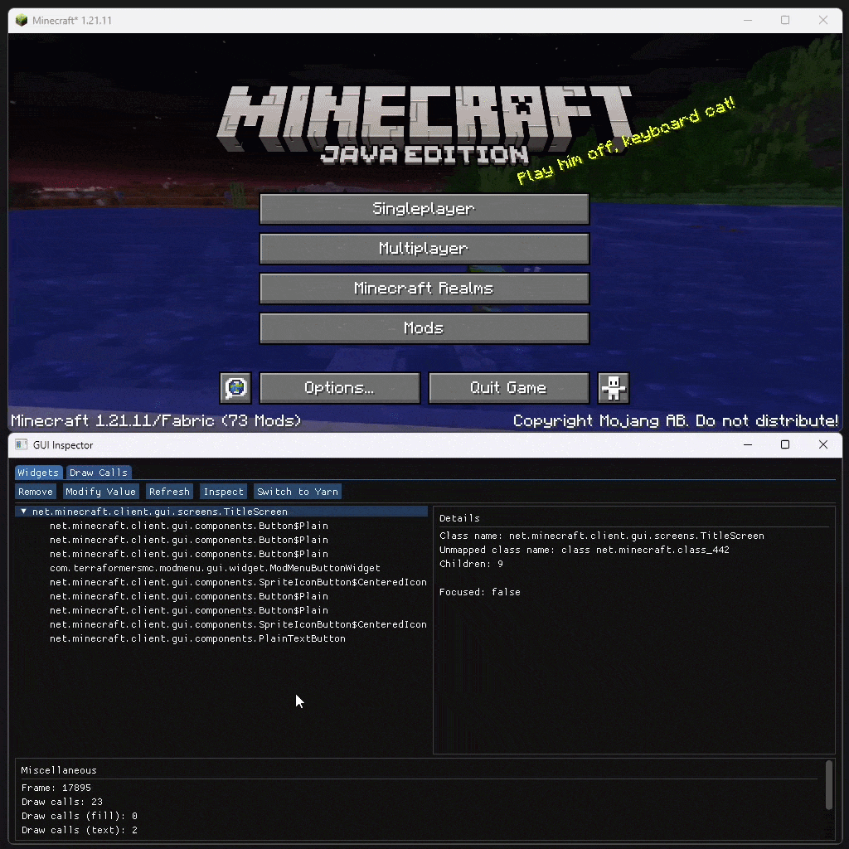Click the Minecraft grass block title bar icon

[x=21, y=21]
